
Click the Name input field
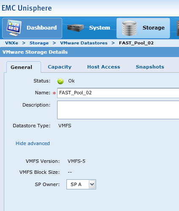[x=118, y=93]
